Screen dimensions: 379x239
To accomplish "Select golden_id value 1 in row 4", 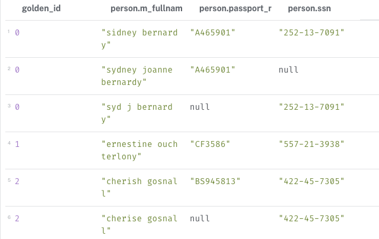I will (17, 144).
